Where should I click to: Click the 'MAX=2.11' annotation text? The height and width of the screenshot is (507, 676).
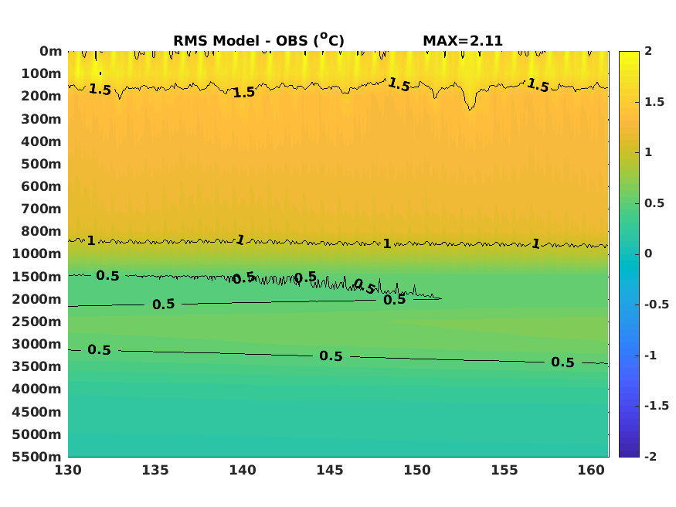click(x=463, y=41)
